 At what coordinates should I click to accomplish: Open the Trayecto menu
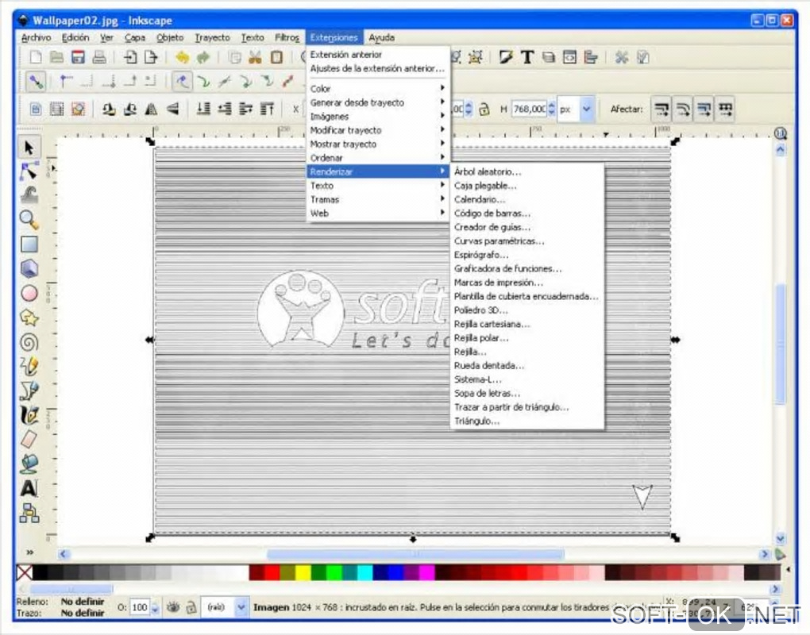212,37
